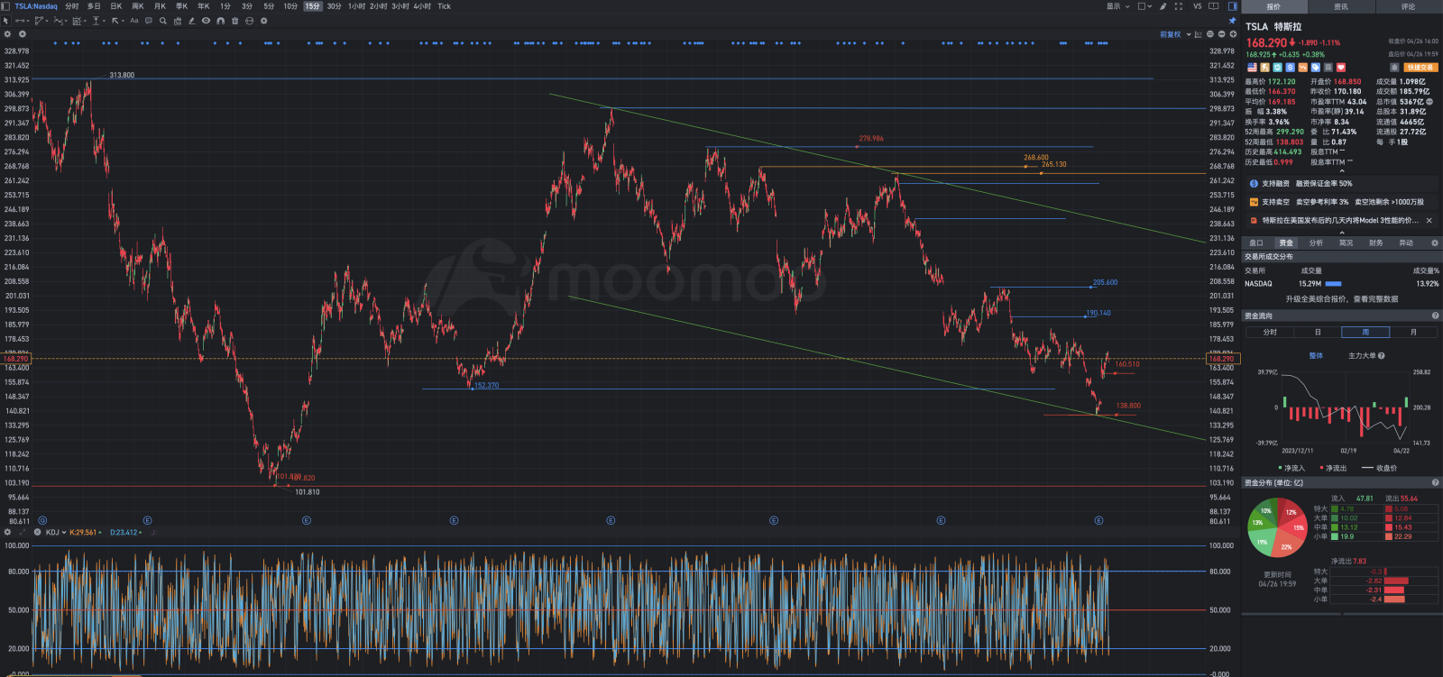Open drawing toolbar settings gear
This screenshot has height=677, width=1443.
tap(264, 21)
